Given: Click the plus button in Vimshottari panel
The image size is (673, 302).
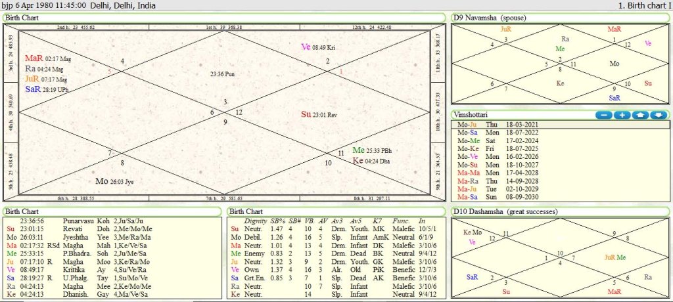Looking at the screenshot, I should (x=622, y=115).
